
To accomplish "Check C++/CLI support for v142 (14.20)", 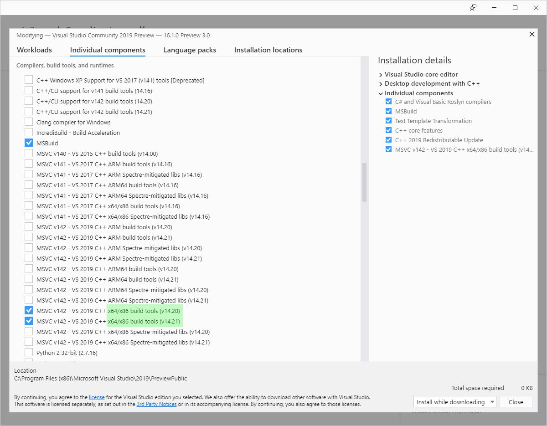I will click(29, 101).
